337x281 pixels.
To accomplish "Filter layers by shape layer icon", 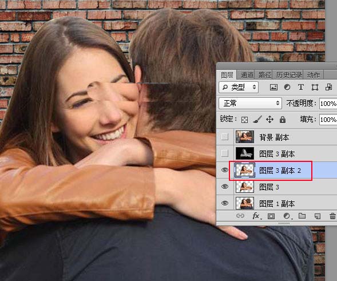I will pos(315,88).
